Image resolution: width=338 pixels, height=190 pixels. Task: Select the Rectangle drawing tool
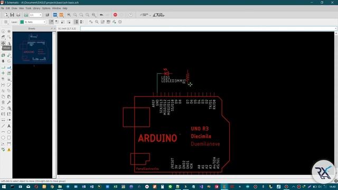(9, 138)
